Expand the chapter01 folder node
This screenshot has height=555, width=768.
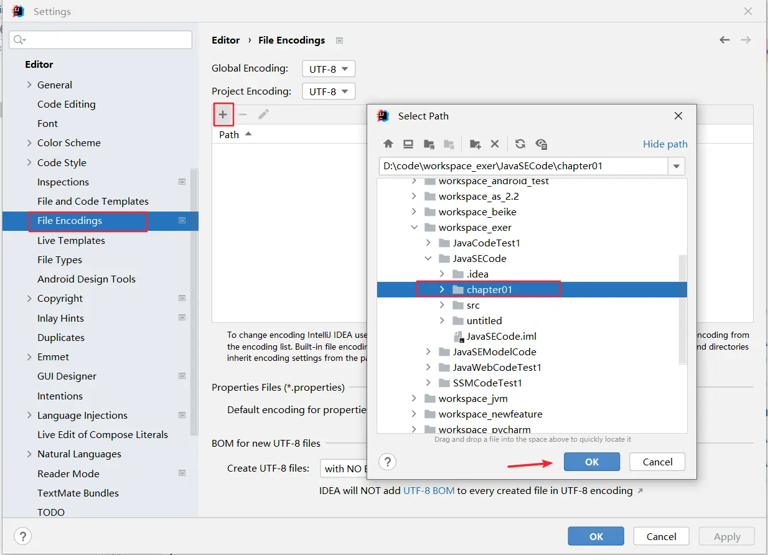tap(441, 289)
